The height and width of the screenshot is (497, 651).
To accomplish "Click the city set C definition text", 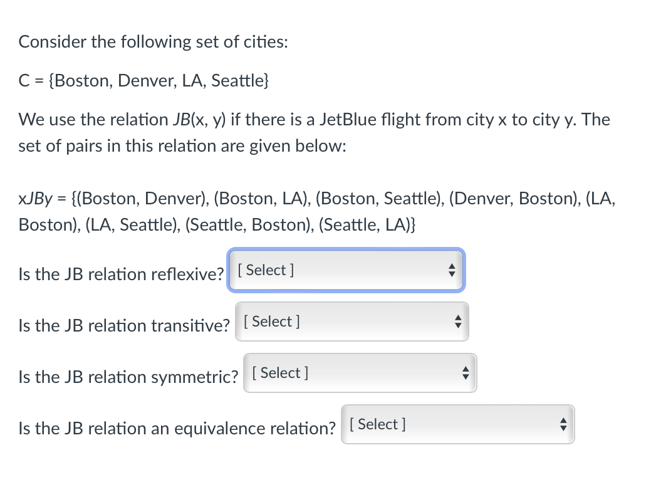I will pyautogui.click(x=143, y=80).
